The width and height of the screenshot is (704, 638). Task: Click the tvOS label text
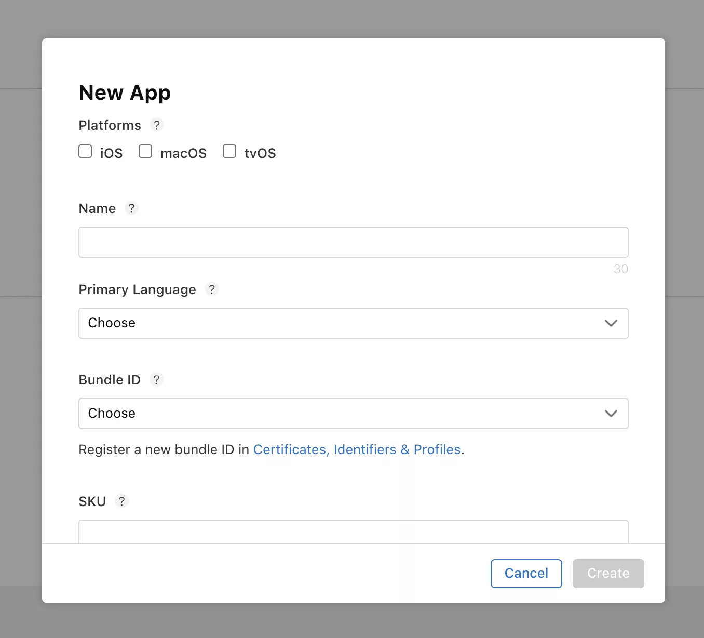pyautogui.click(x=260, y=153)
